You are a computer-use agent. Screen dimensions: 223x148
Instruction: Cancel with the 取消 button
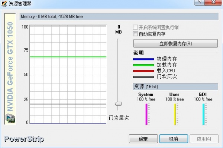click(x=174, y=139)
